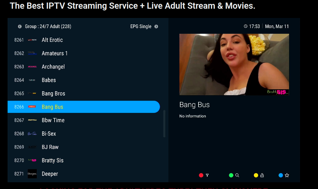
Task: Select the red color button
Action: pyautogui.click(x=201, y=175)
